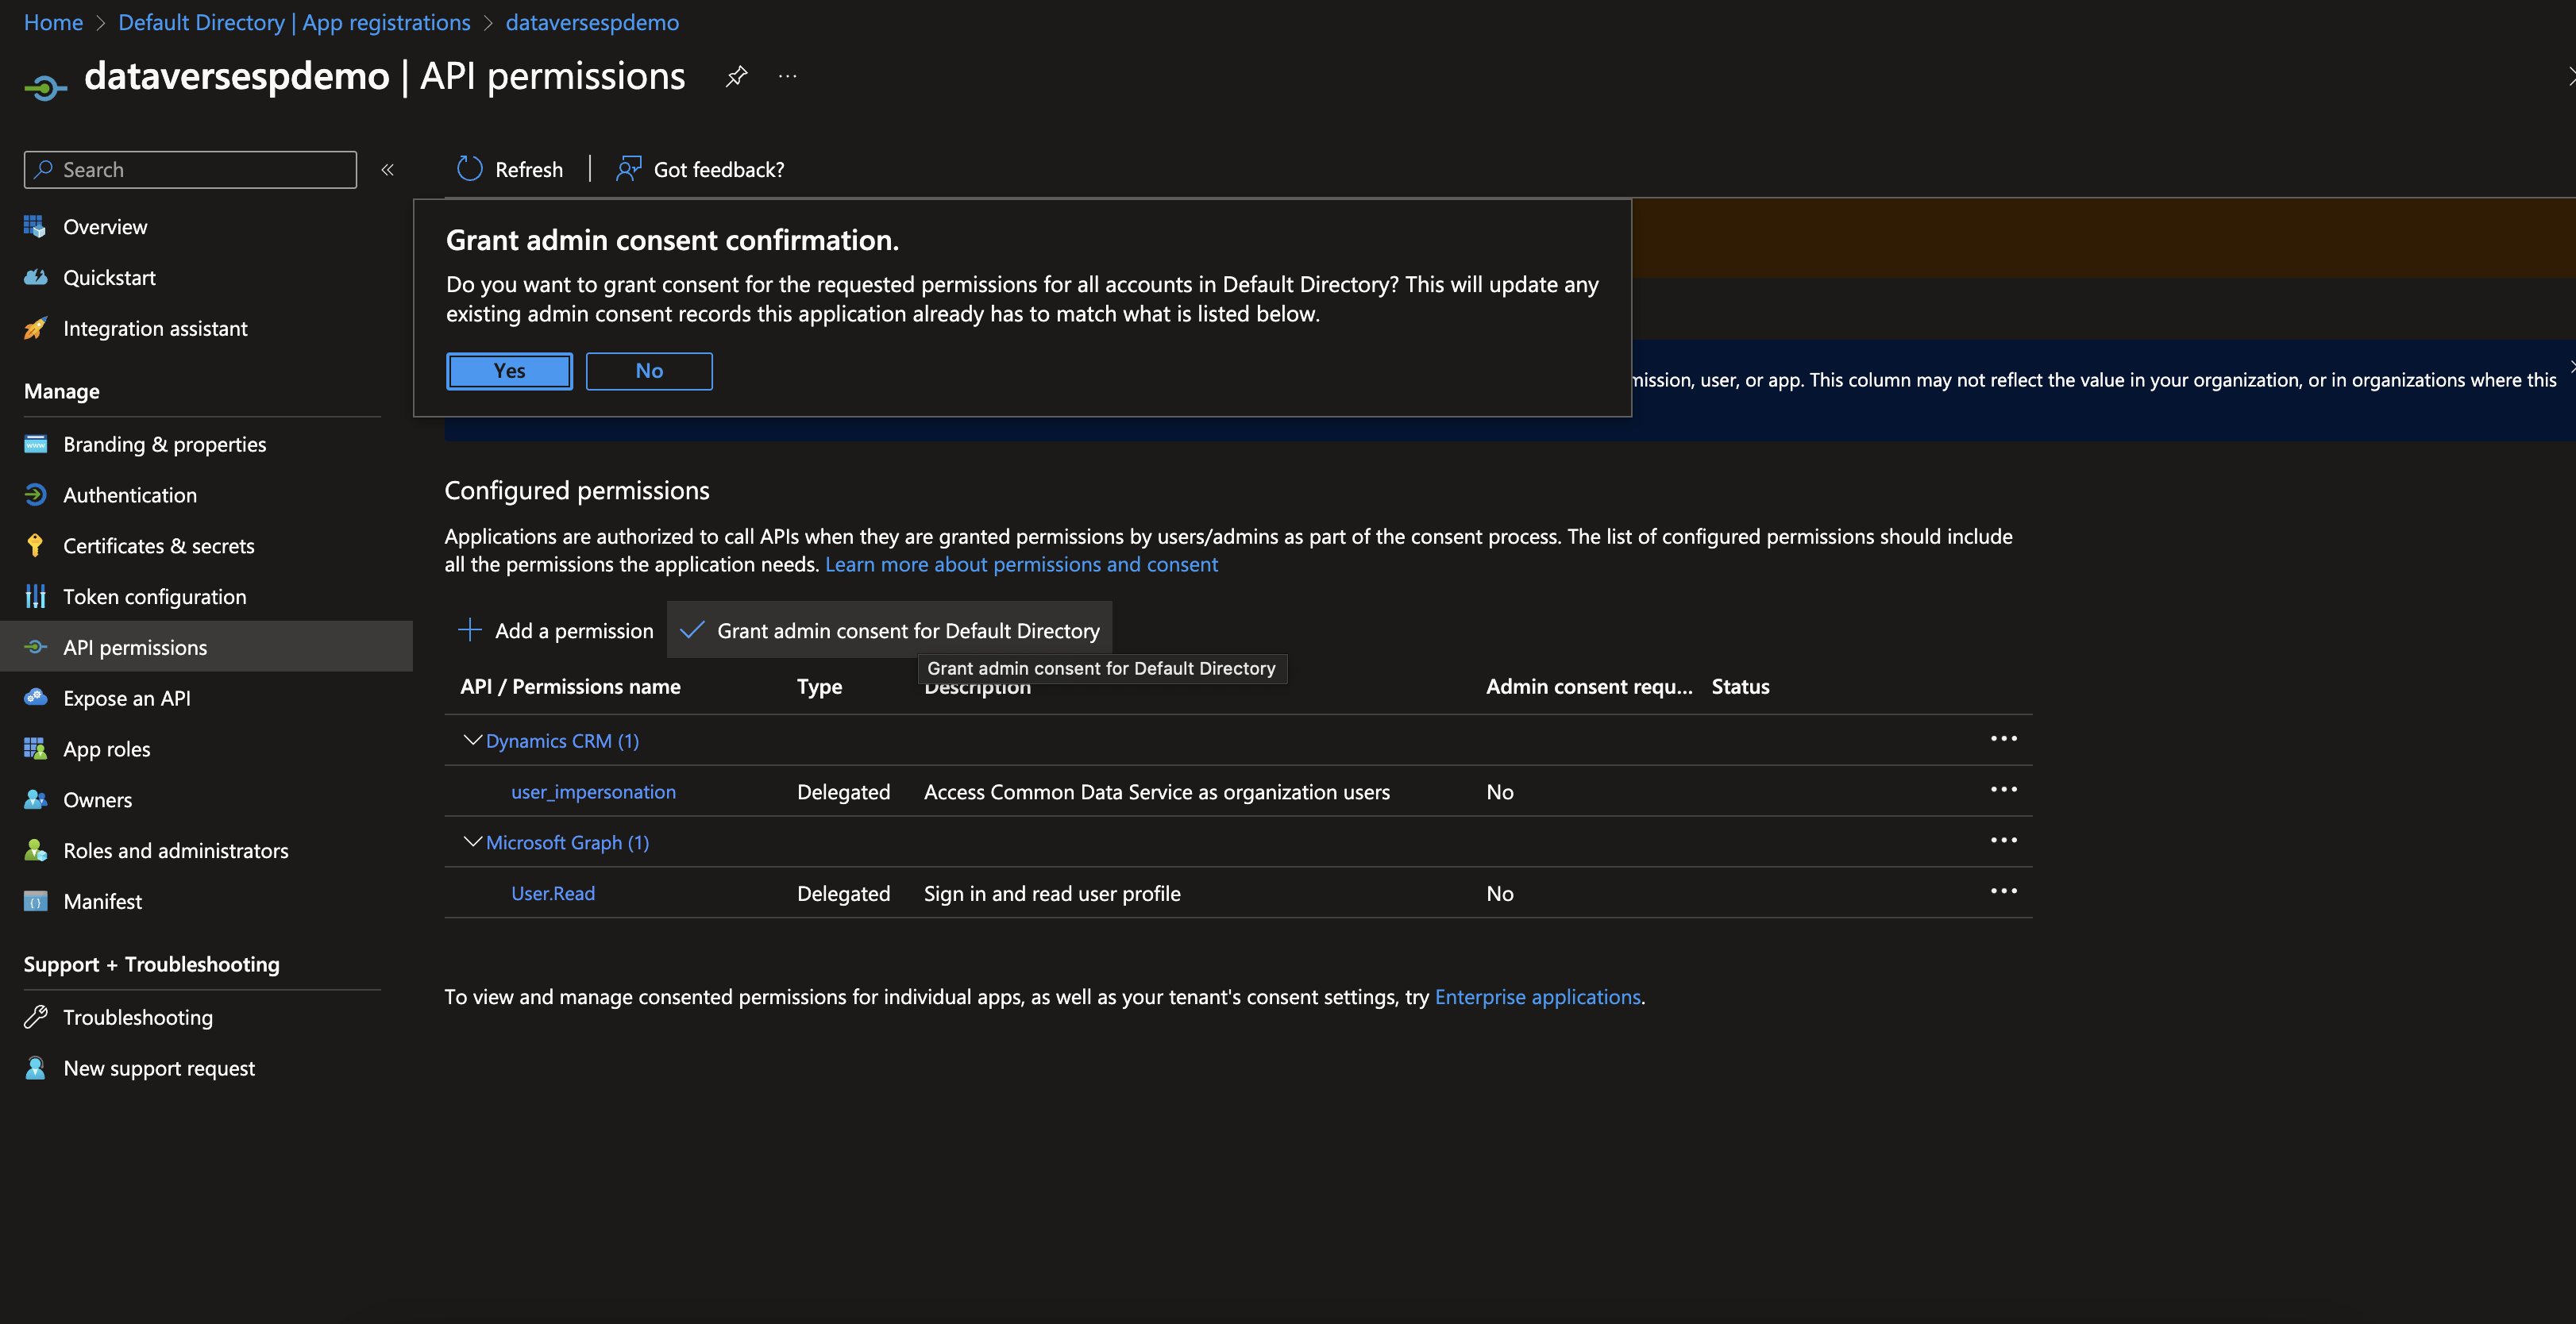Click 'Access Common Data Service as organization users'

1157,792
